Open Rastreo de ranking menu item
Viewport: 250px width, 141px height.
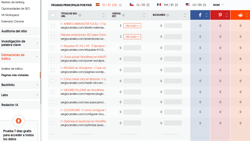pyautogui.click(x=13, y=2)
